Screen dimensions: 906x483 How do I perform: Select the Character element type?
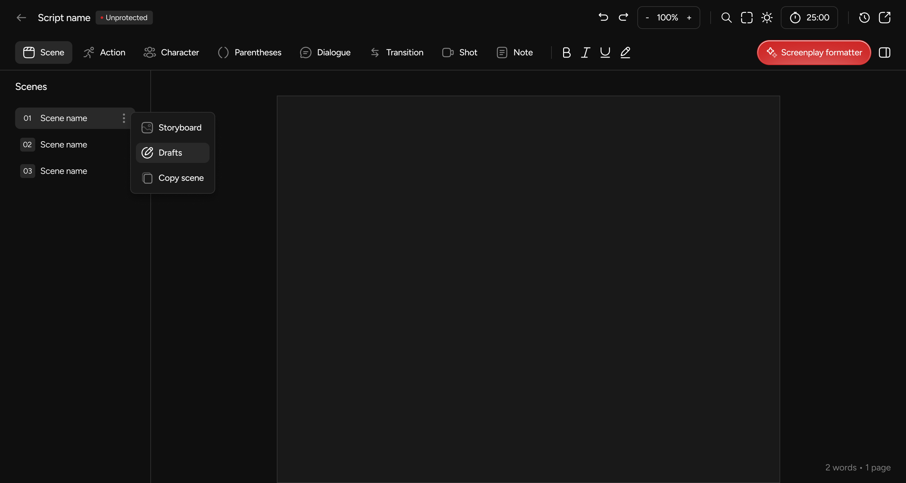[171, 53]
